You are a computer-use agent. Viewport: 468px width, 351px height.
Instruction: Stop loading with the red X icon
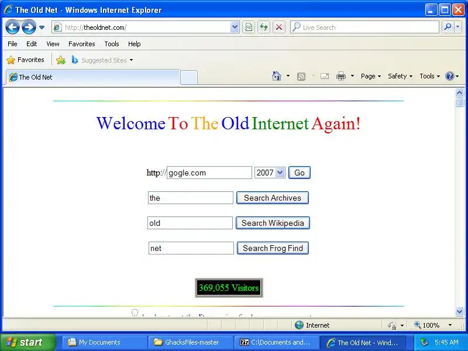[x=279, y=27]
